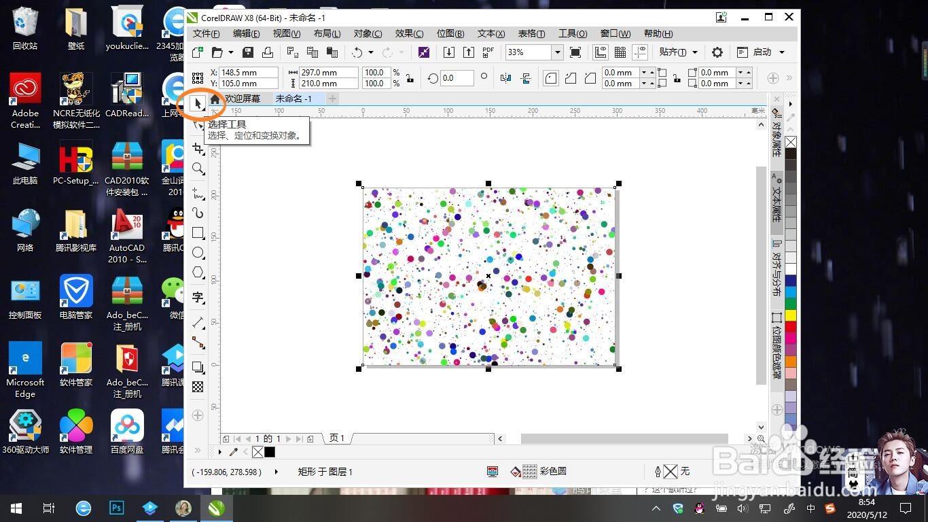Toggle the Show rulers button
Viewport: 928px width, 522px height.
(x=601, y=52)
